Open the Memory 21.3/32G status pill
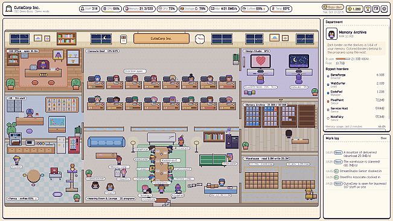The height and width of the screenshot is (221, 393). coord(139,9)
